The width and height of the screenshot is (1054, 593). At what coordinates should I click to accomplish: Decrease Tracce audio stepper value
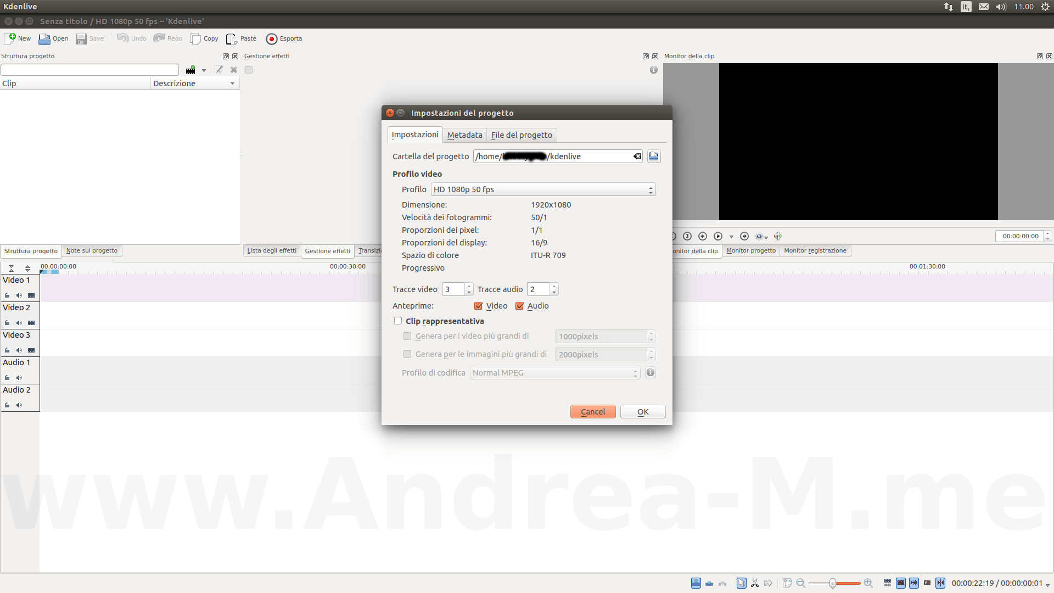click(554, 293)
